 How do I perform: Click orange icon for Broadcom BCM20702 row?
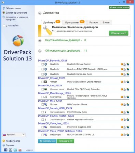click(122, 69)
